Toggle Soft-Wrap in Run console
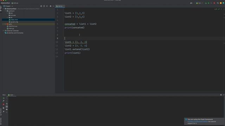 pos(7,104)
